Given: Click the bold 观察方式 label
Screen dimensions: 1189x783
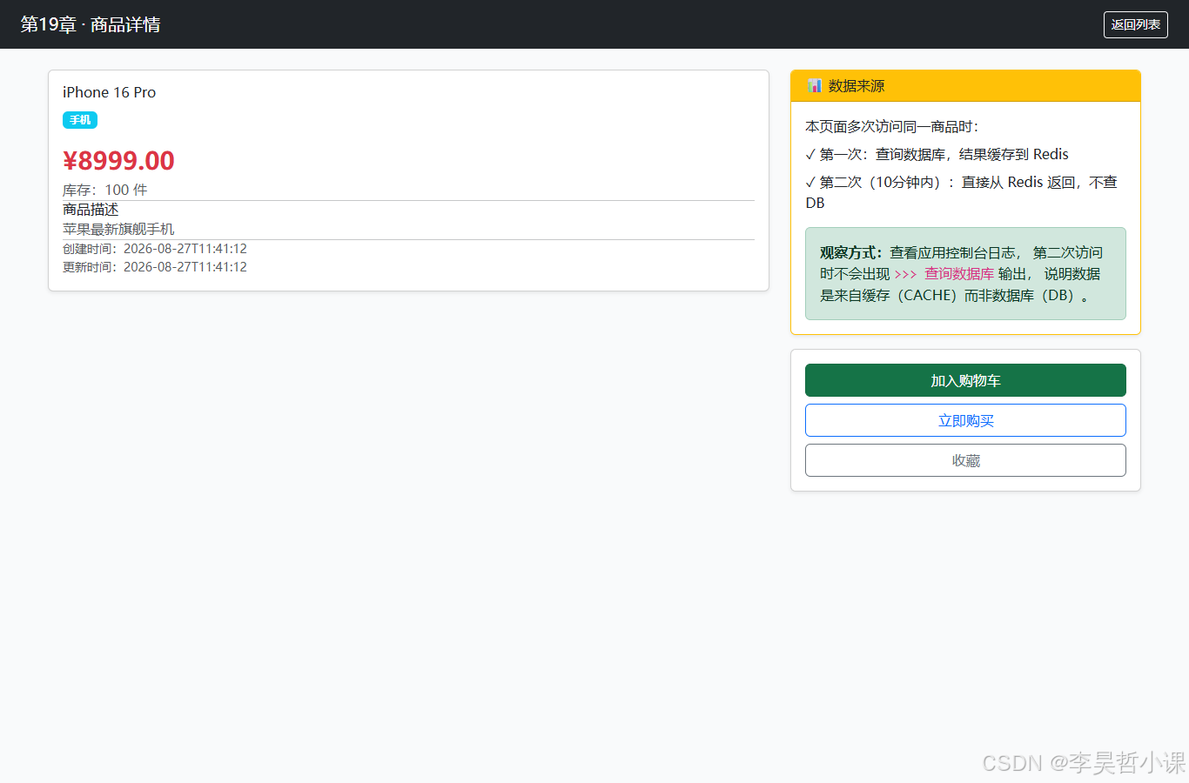Looking at the screenshot, I should 850,252.
